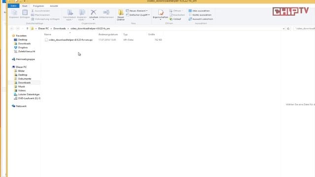The image size is (315, 177).
Task: Select Dieser PC in the navigation pane
Action: pyautogui.click(x=21, y=67)
